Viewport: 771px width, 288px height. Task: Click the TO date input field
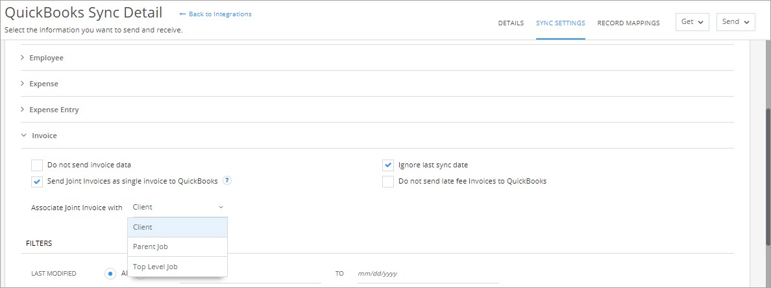pyautogui.click(x=427, y=274)
